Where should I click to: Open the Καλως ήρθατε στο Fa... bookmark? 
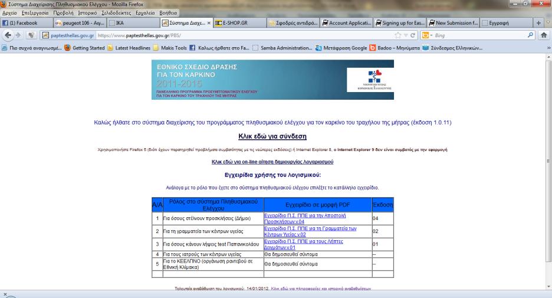pos(219,48)
